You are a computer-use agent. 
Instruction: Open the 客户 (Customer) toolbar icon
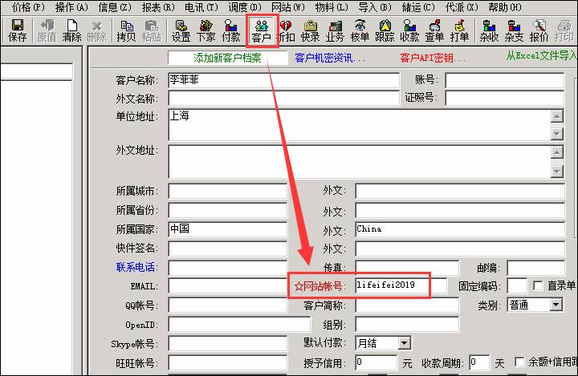pos(262,30)
